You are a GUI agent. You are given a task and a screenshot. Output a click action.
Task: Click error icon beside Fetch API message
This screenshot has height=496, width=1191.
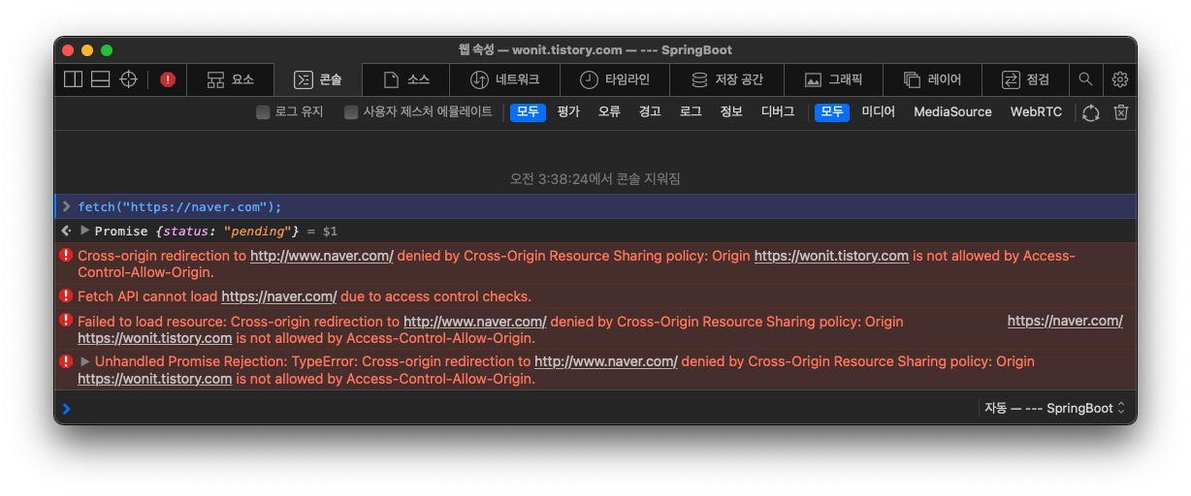[66, 295]
